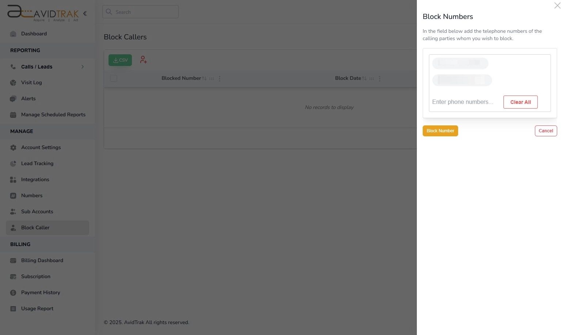Click the search magnifier icon
Viewport: 563px width, 335px height.
pos(109,12)
